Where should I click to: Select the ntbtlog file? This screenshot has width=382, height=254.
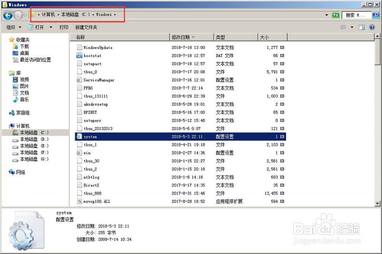tap(180, 177)
